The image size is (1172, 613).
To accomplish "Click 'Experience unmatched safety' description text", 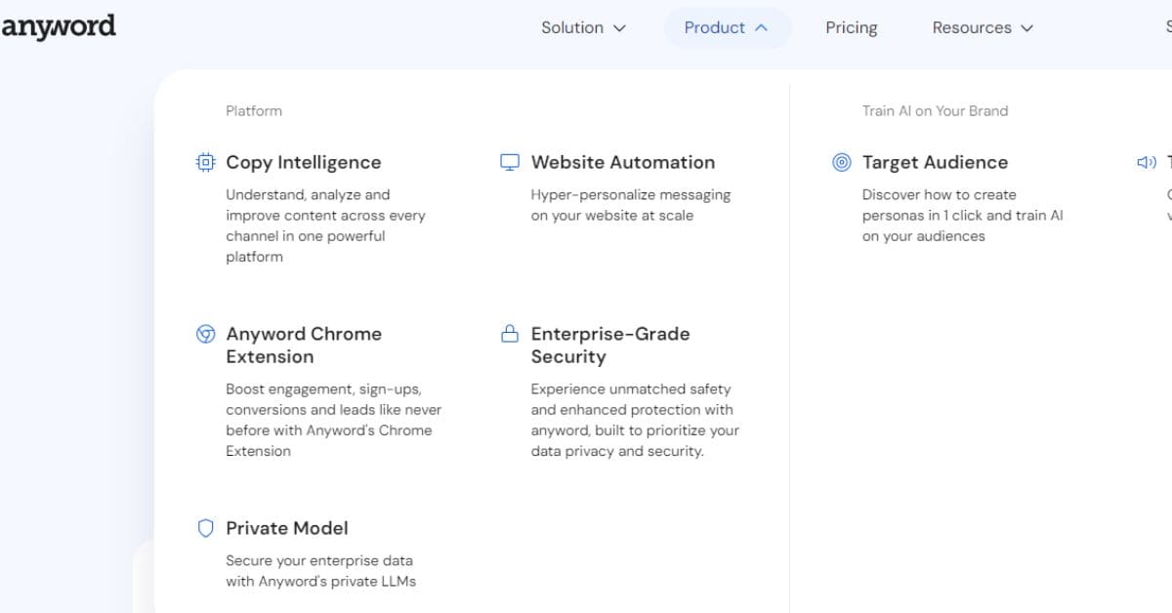I will (635, 420).
